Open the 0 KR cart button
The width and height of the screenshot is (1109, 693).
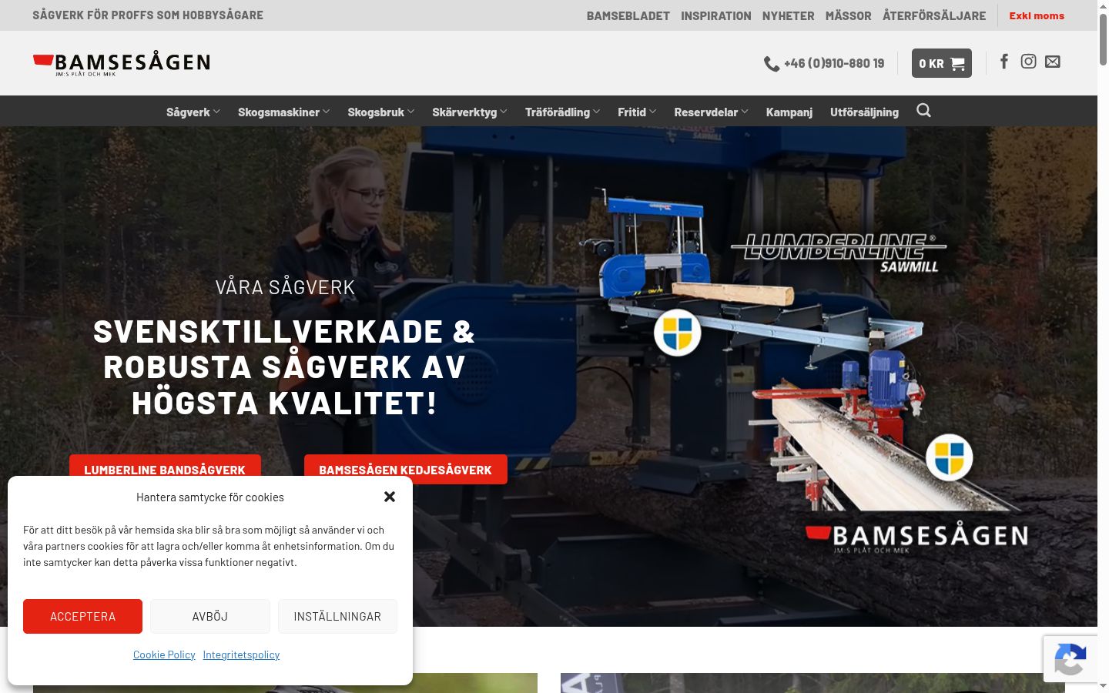point(942,63)
